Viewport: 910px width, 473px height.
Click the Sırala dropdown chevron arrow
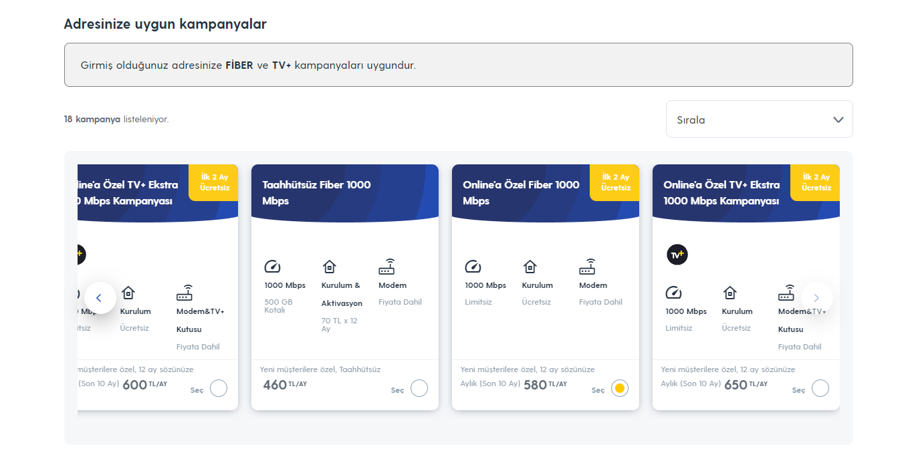pyautogui.click(x=838, y=120)
